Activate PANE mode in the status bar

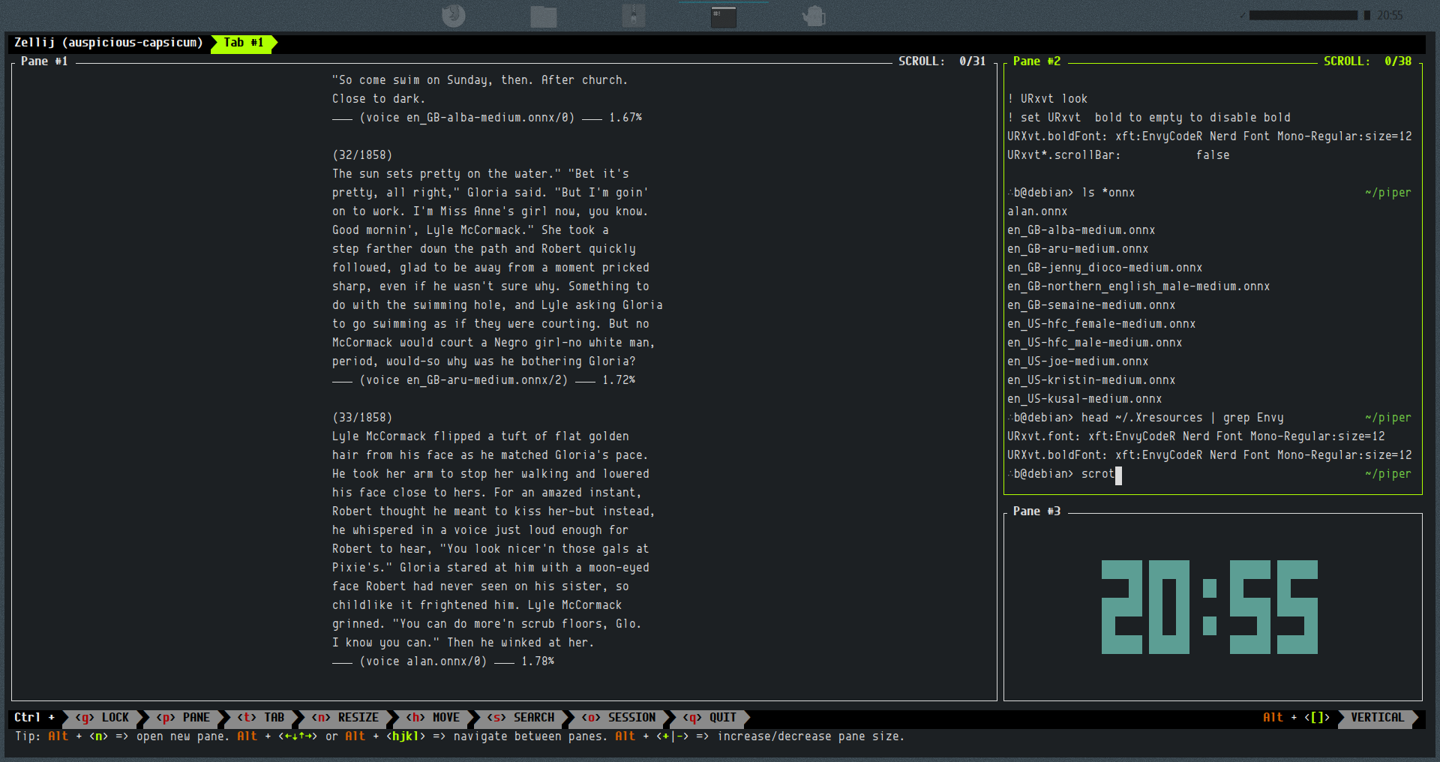tap(184, 718)
